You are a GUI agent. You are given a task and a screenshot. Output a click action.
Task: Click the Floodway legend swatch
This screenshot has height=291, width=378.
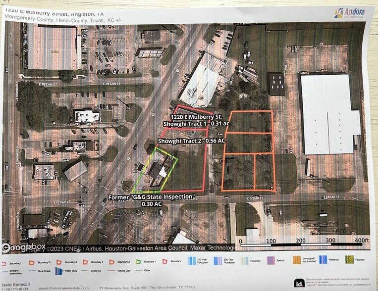click(244, 261)
